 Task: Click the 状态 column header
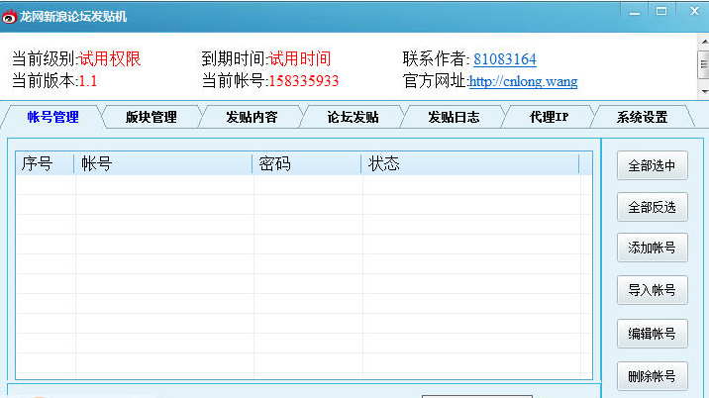pyautogui.click(x=470, y=163)
